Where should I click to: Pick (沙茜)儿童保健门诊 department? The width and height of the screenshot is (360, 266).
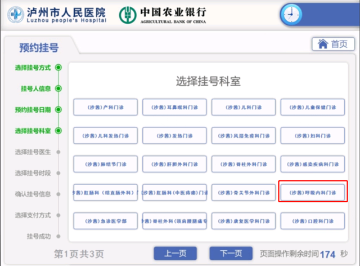(x=313, y=107)
